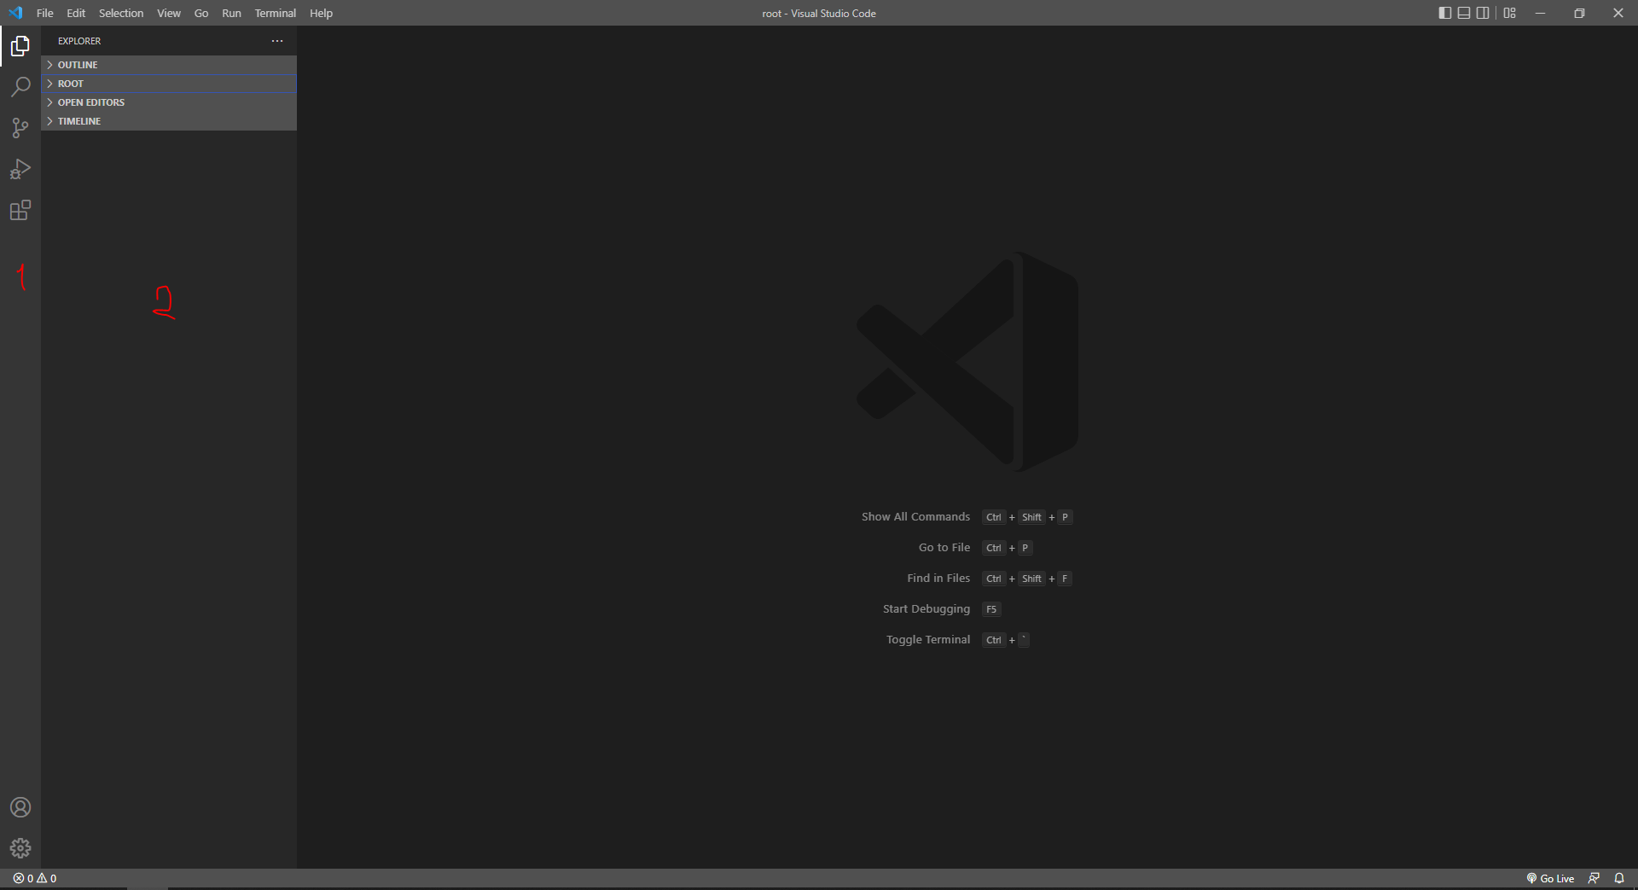
Task: Open the File menu
Action: [x=45, y=13]
